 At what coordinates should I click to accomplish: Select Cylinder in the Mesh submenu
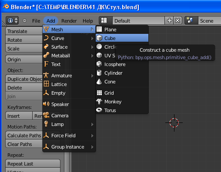[122, 73]
